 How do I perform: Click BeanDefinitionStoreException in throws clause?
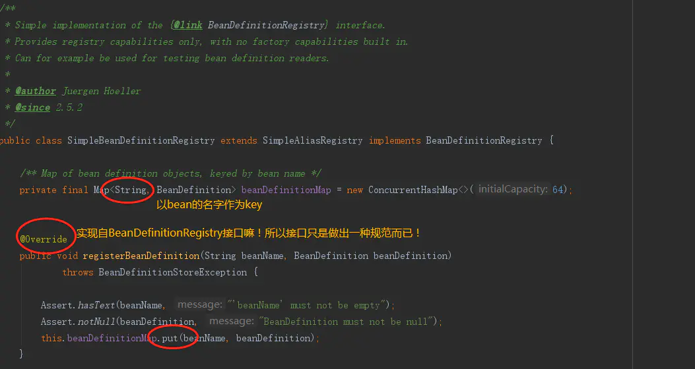click(173, 272)
